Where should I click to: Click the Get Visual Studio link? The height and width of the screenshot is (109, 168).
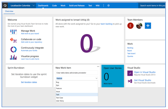click(142, 80)
